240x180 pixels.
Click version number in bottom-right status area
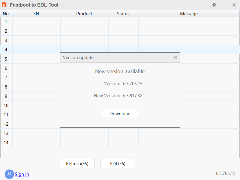click(226, 173)
